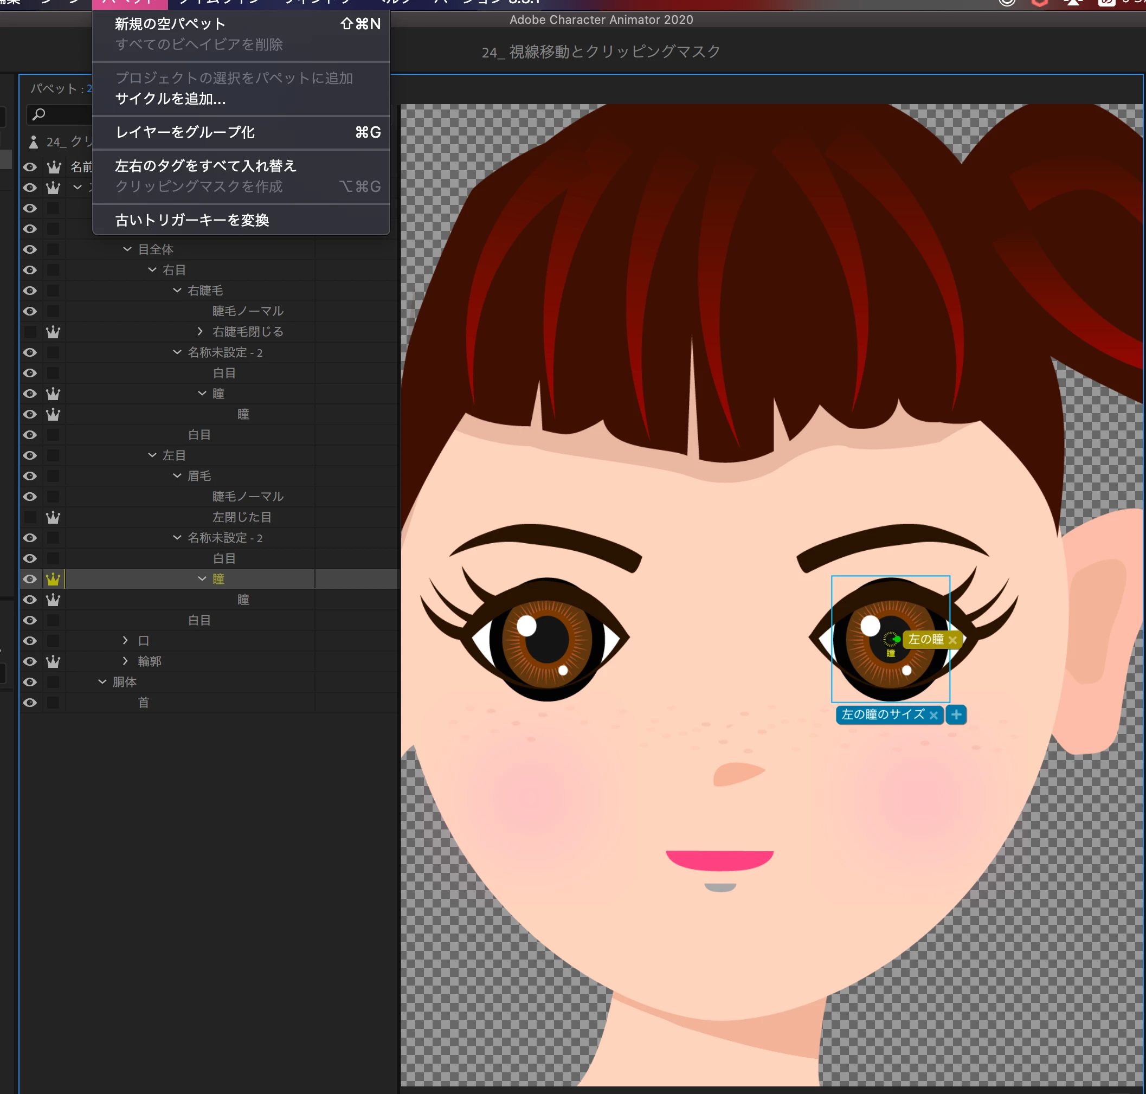This screenshot has width=1146, height=1094.
Task: Click crown icon on 左閉じた目 layer
Action: click(x=53, y=517)
